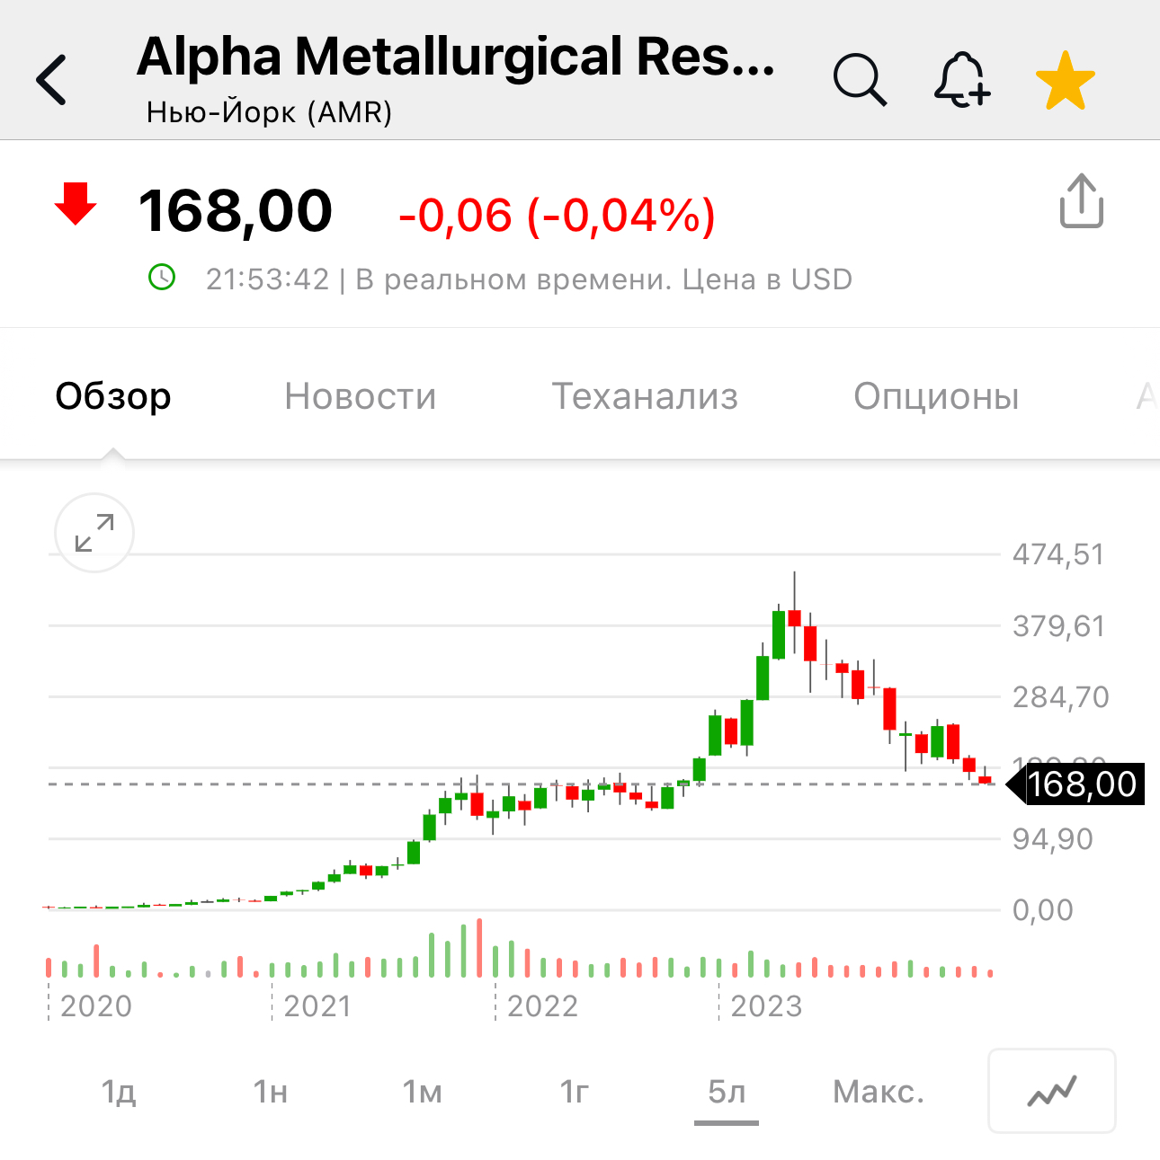Open the chart type line icon
Image resolution: width=1160 pixels, height=1160 pixels.
[x=1051, y=1091]
